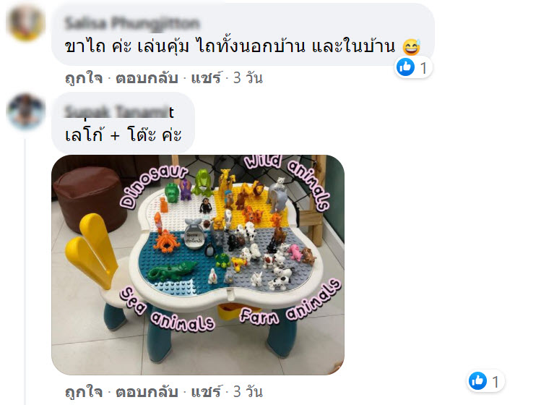The height and width of the screenshot is (405, 541).
Task: Click ตอบกลับ under the photo comment
Action: click(x=147, y=392)
